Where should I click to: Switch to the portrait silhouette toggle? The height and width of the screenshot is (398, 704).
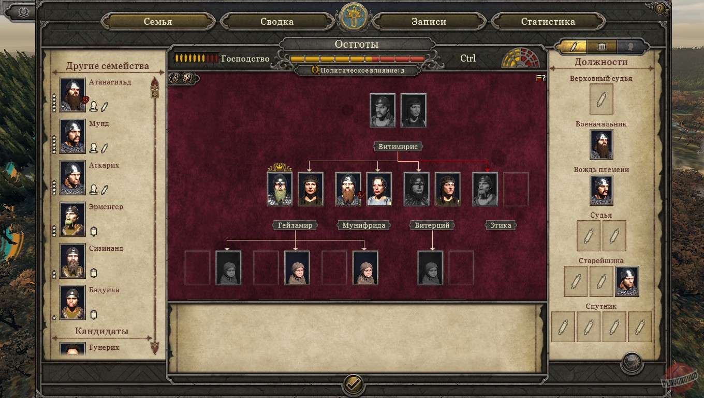pos(630,47)
